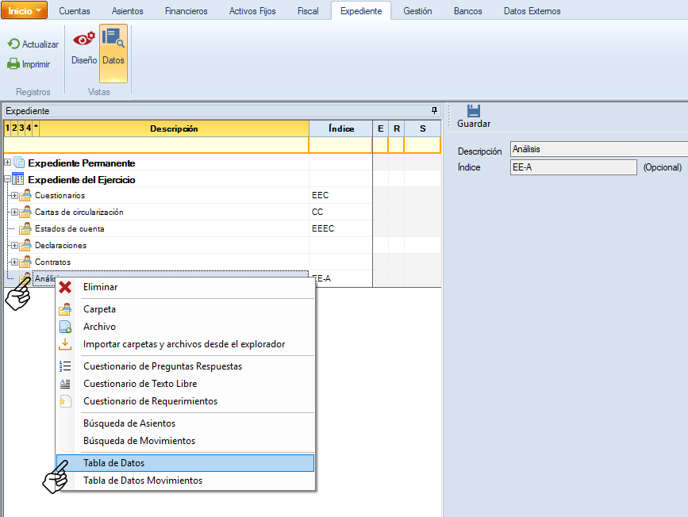Collapse the Expediente del Ejercicio node
Viewport: 688px width, 517px height.
pos(8,180)
